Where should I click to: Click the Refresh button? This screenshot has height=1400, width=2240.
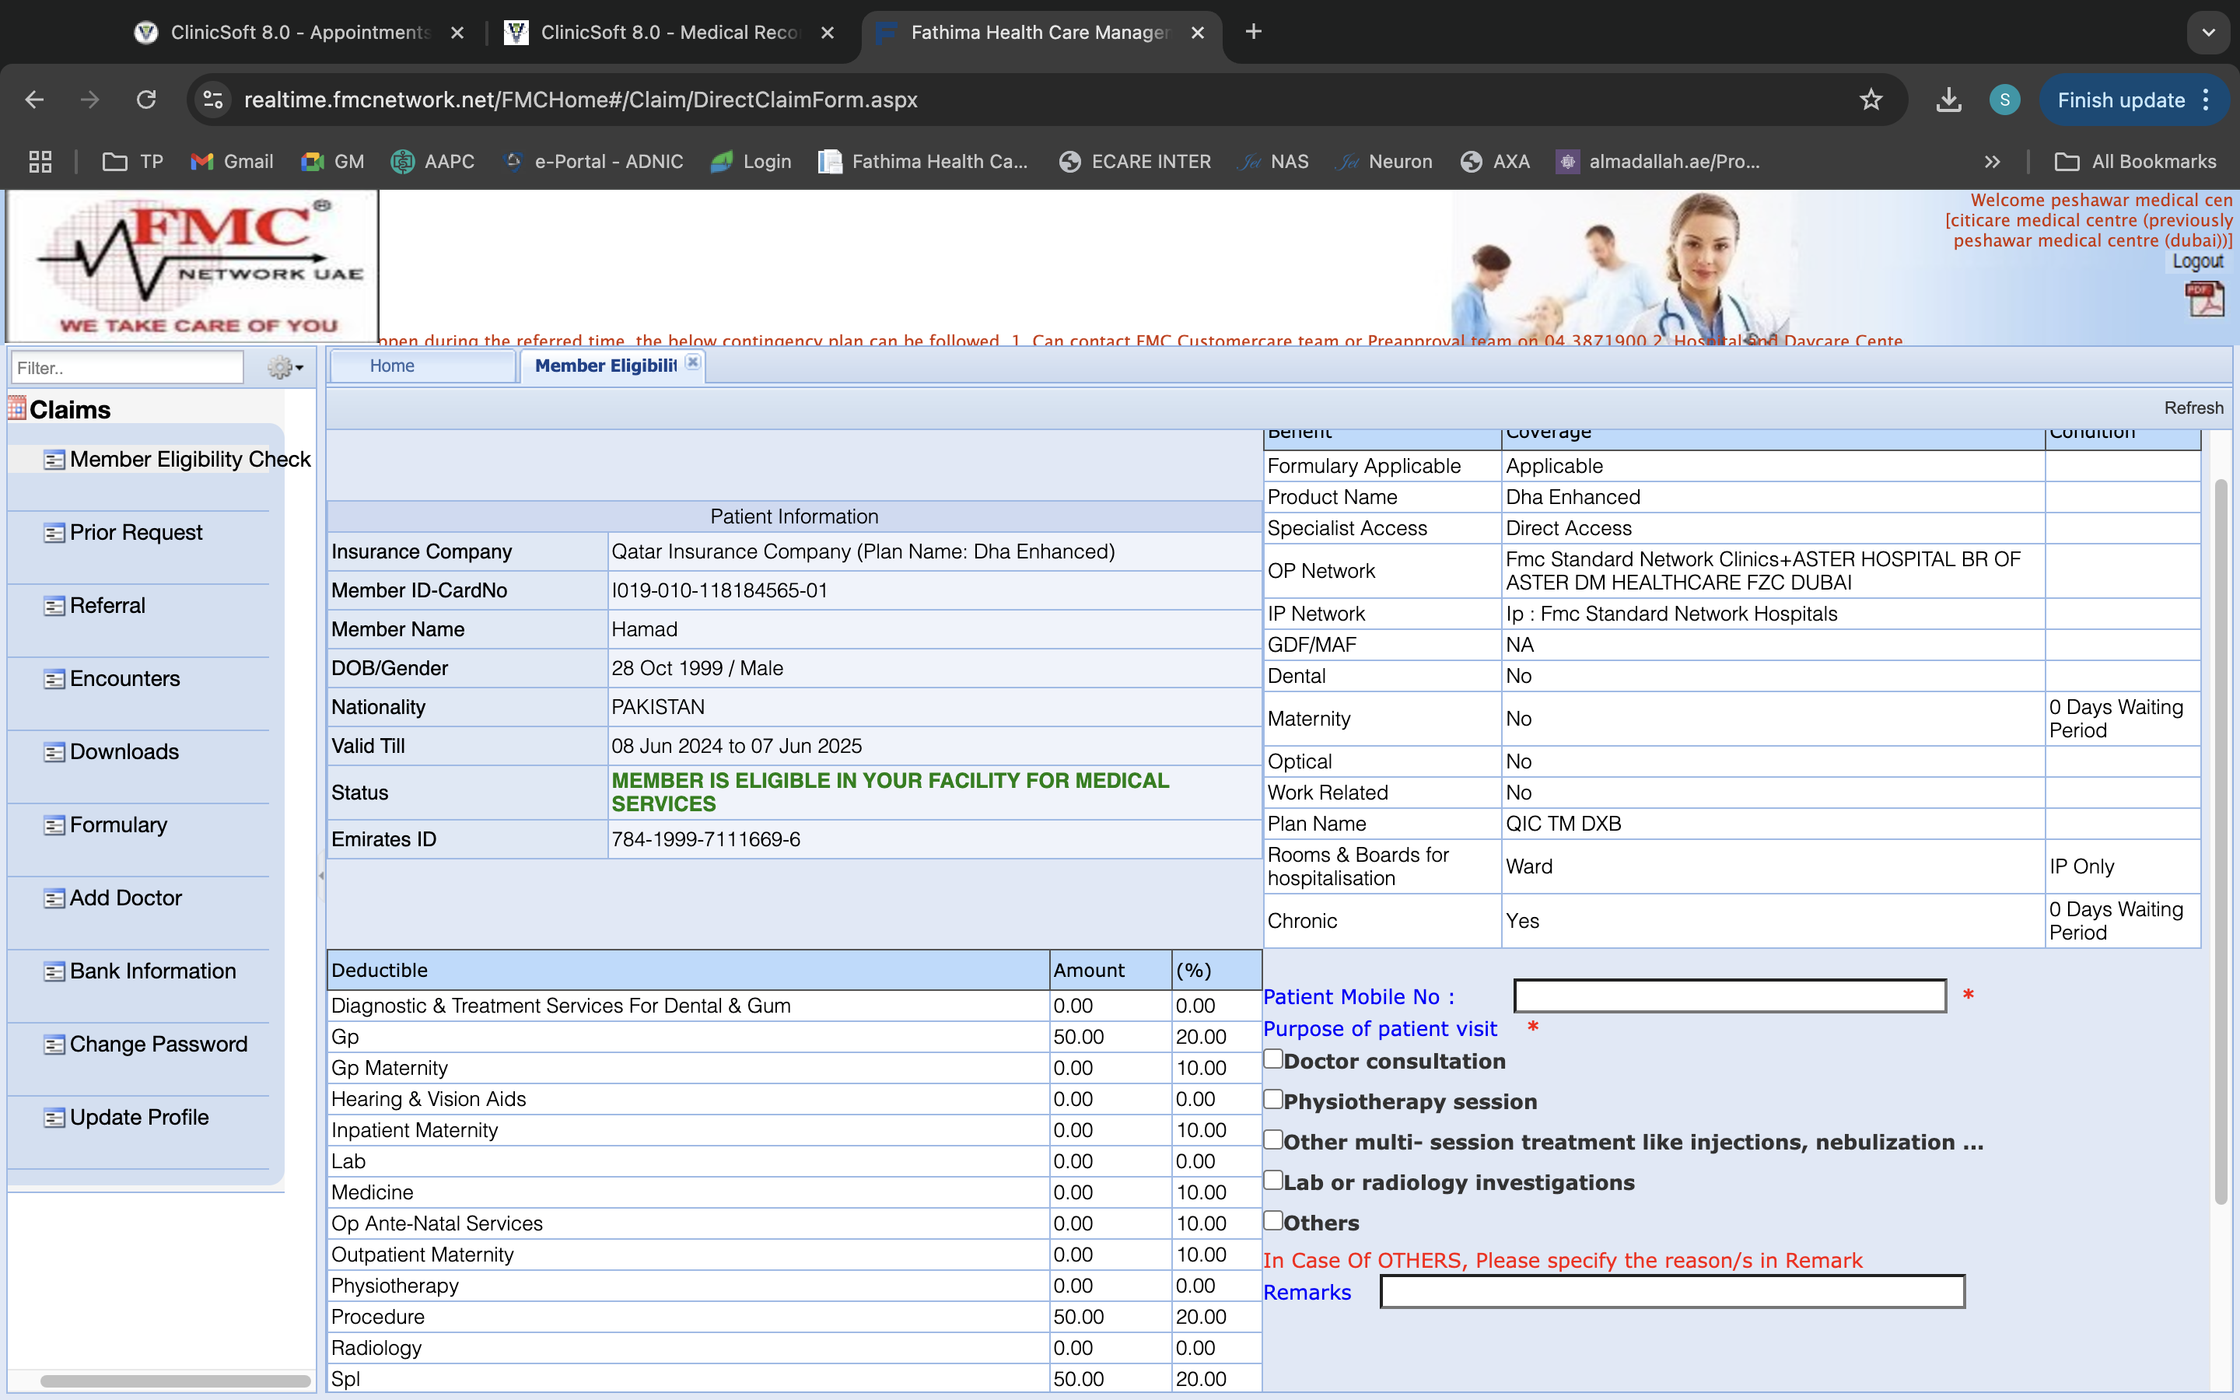[x=2193, y=408]
